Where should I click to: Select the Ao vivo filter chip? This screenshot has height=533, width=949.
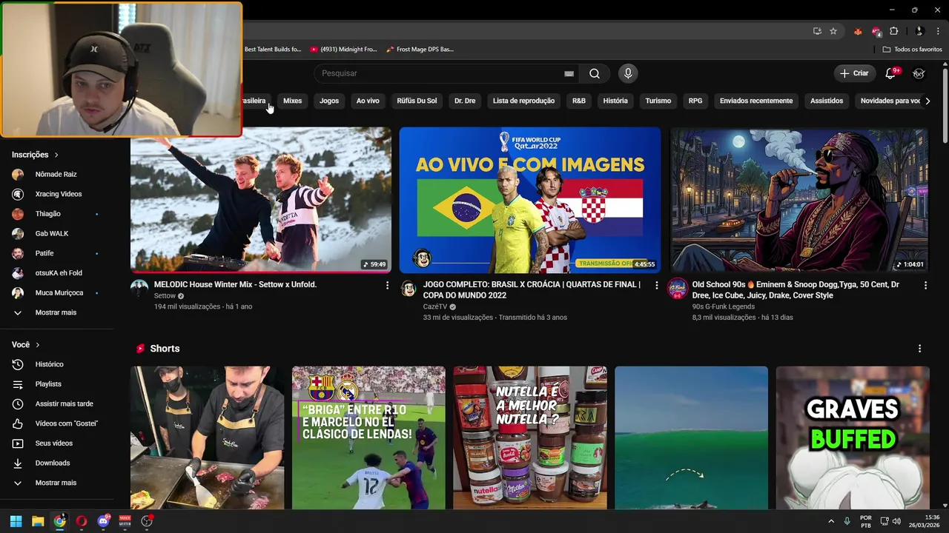(x=368, y=101)
